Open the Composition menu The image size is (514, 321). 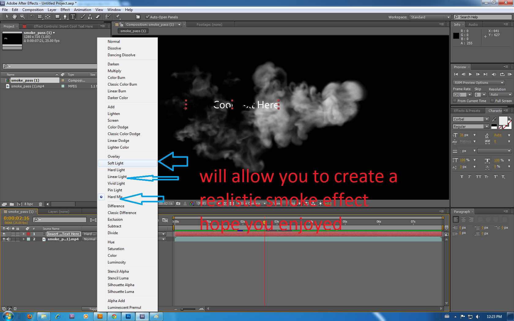[33, 10]
